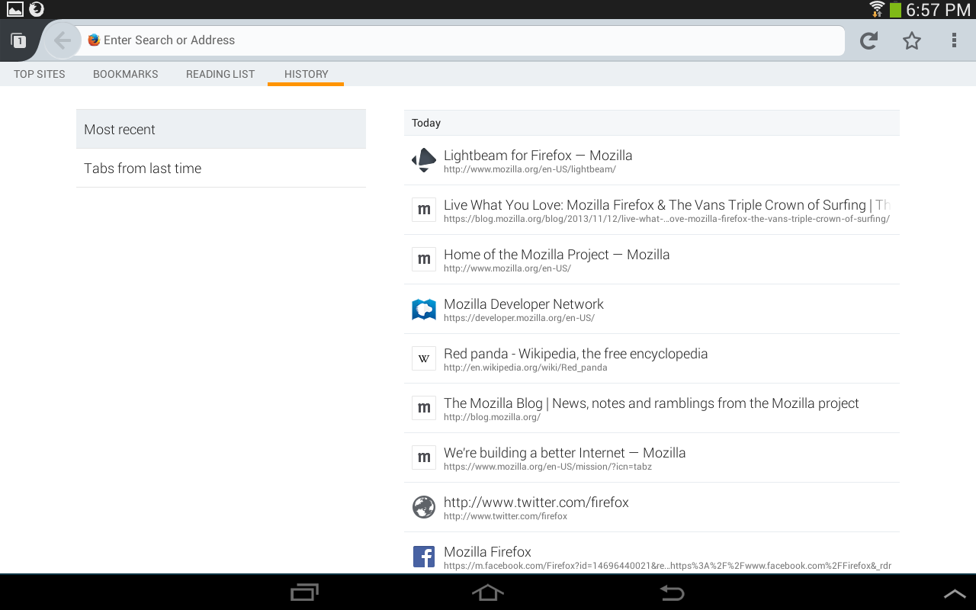Viewport: 976px width, 610px height.
Task: Click the URL http://blog.mozilla.org/
Action: [492, 417]
